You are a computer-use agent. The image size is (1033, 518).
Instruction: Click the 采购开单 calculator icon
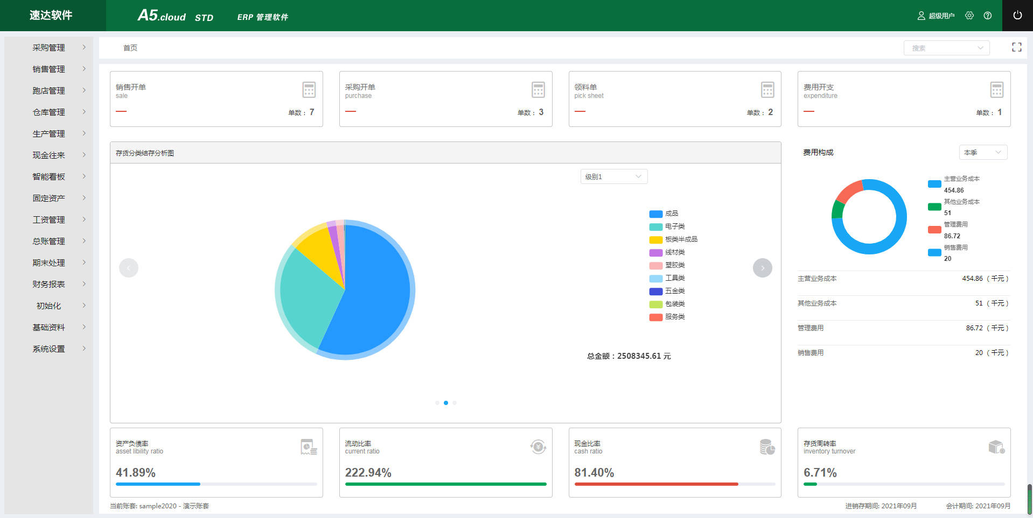coord(538,90)
